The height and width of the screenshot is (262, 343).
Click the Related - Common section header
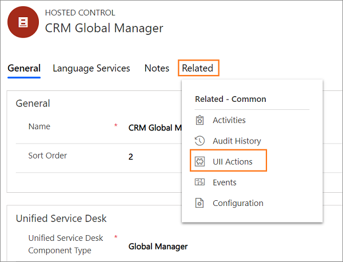point(230,99)
